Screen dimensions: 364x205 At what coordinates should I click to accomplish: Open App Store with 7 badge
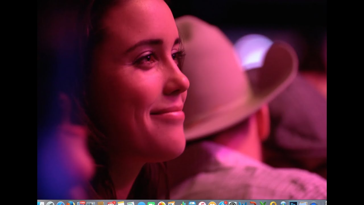223,203
